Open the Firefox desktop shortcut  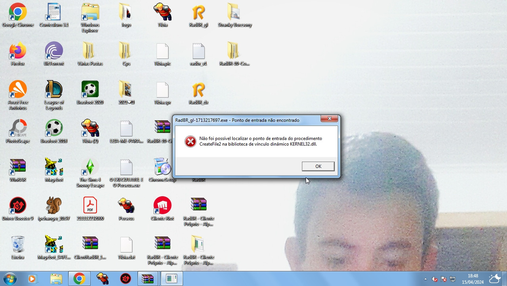click(x=18, y=54)
